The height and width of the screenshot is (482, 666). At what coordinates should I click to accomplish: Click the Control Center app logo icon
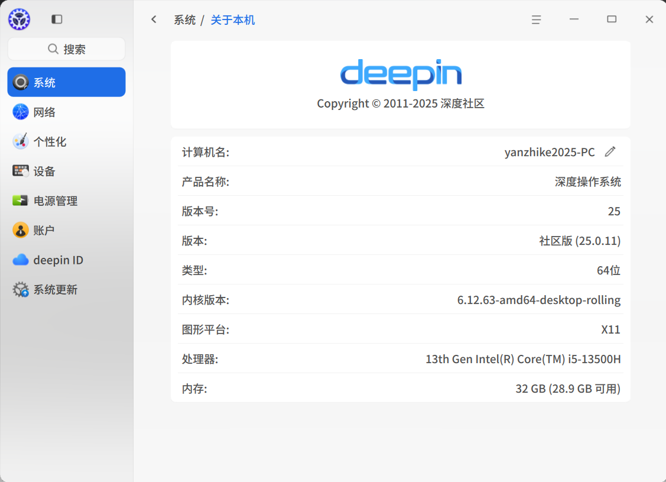[19, 19]
